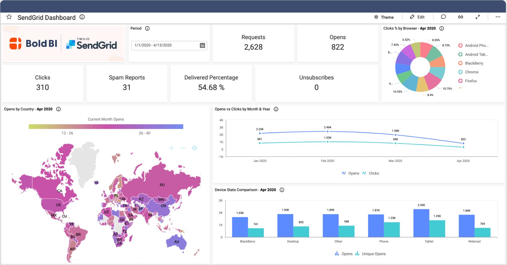Click info icon for Device Stats Comparison
The image size is (507, 265).
click(282, 190)
